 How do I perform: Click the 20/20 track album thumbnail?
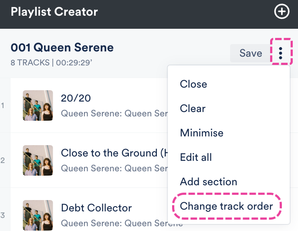point(38,105)
